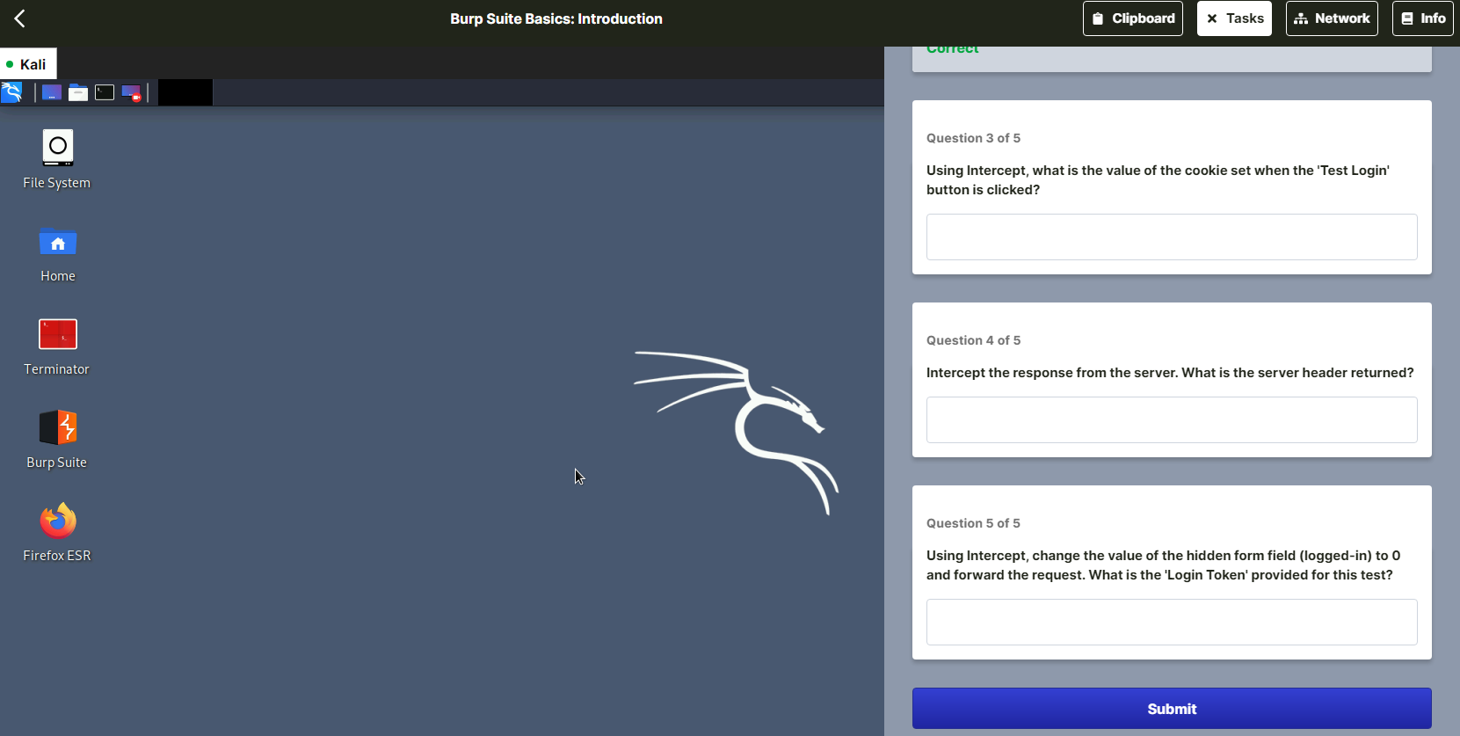This screenshot has height=736, width=1460.
Task: Click the 'Question 4 of 5' label
Action: [x=973, y=340]
